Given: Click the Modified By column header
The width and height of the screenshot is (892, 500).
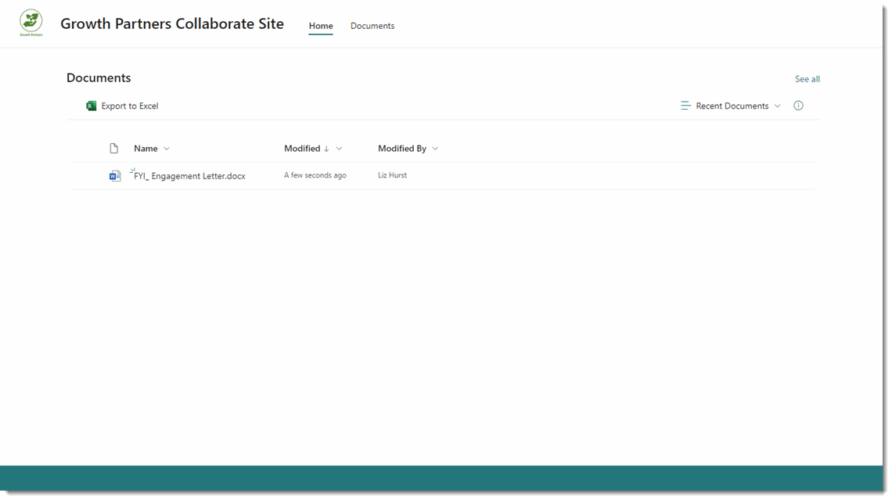Looking at the screenshot, I should [x=402, y=149].
